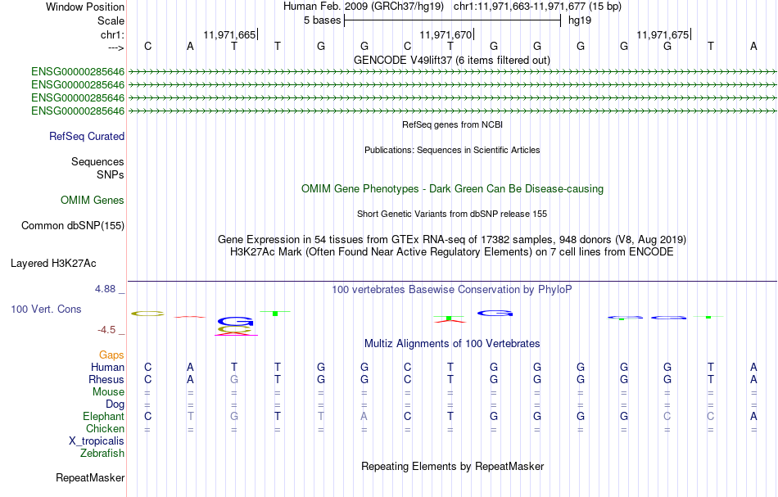Click the '5 bases' scale text
Screen dimensions: 778x497
point(322,20)
